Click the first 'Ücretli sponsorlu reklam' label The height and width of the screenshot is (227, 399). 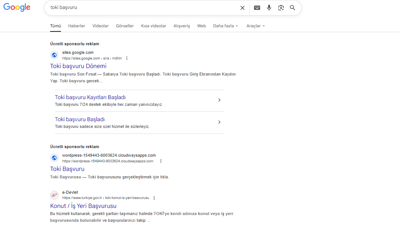(74, 44)
